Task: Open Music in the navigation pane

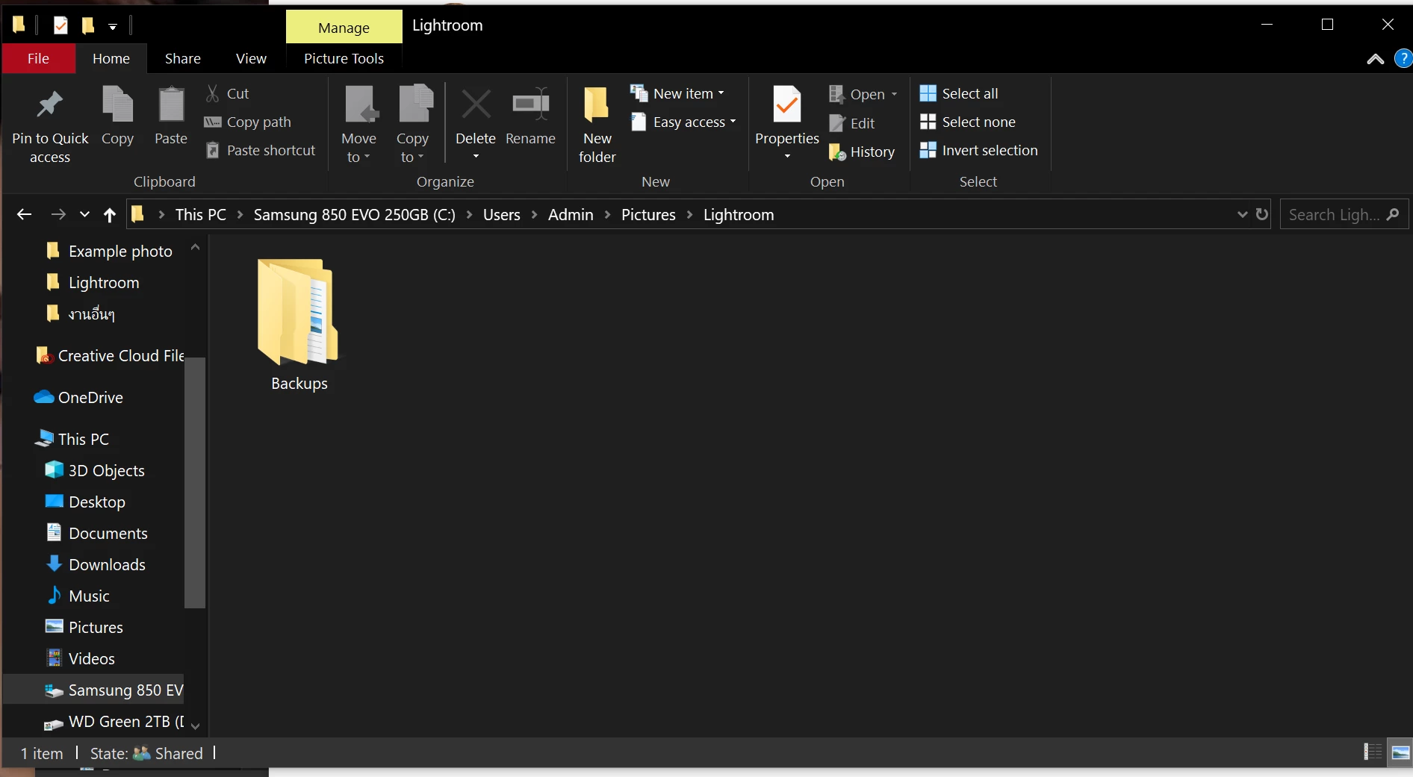Action: [78, 596]
